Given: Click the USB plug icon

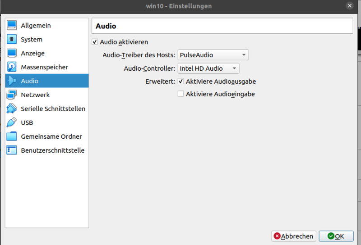Looking at the screenshot, I should pos(12,122).
